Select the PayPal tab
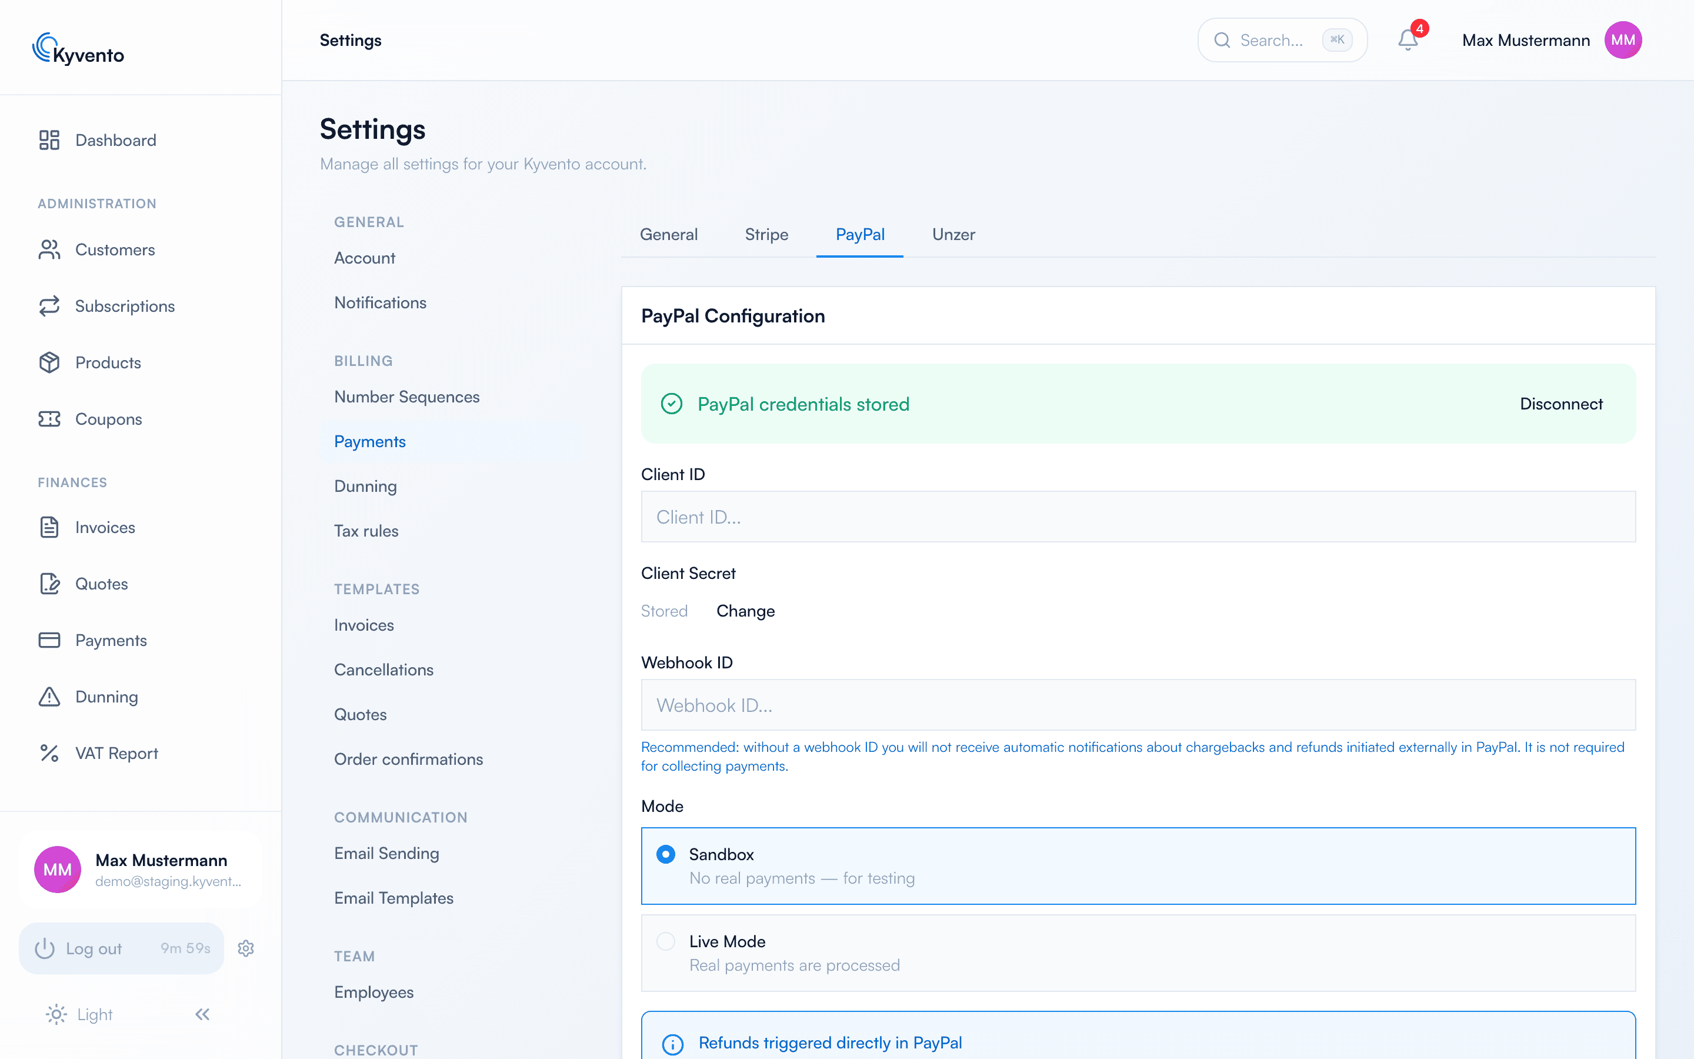The height and width of the screenshot is (1059, 1694). (x=859, y=235)
